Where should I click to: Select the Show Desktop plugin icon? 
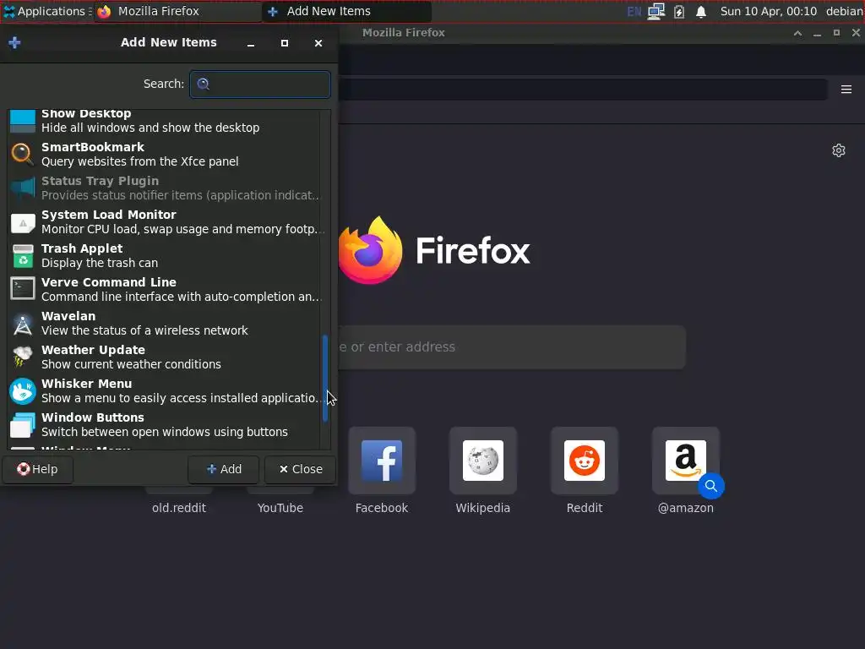pos(23,121)
